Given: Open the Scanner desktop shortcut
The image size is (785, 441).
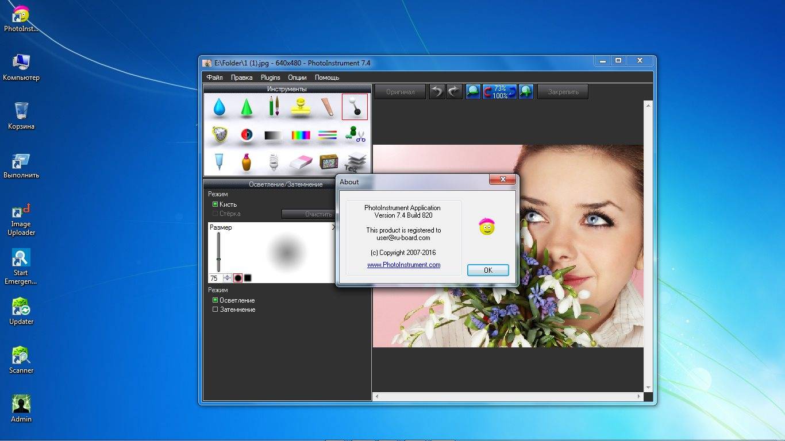Looking at the screenshot, I should coord(21,360).
